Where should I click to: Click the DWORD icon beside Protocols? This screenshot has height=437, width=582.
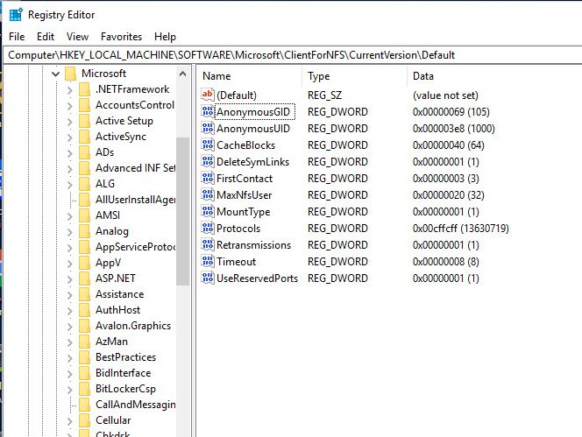point(208,229)
